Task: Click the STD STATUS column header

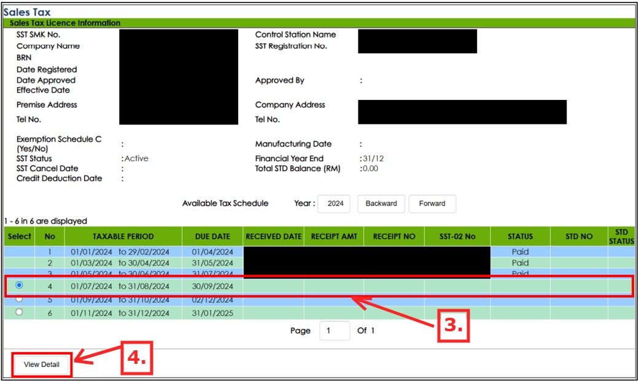Action: pyautogui.click(x=621, y=236)
